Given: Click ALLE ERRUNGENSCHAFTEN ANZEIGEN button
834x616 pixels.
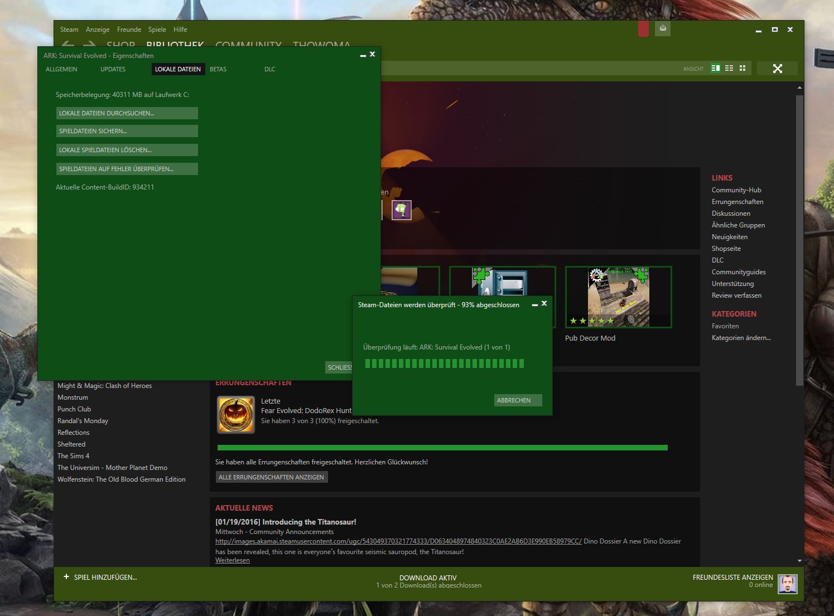Looking at the screenshot, I should tap(272, 477).
